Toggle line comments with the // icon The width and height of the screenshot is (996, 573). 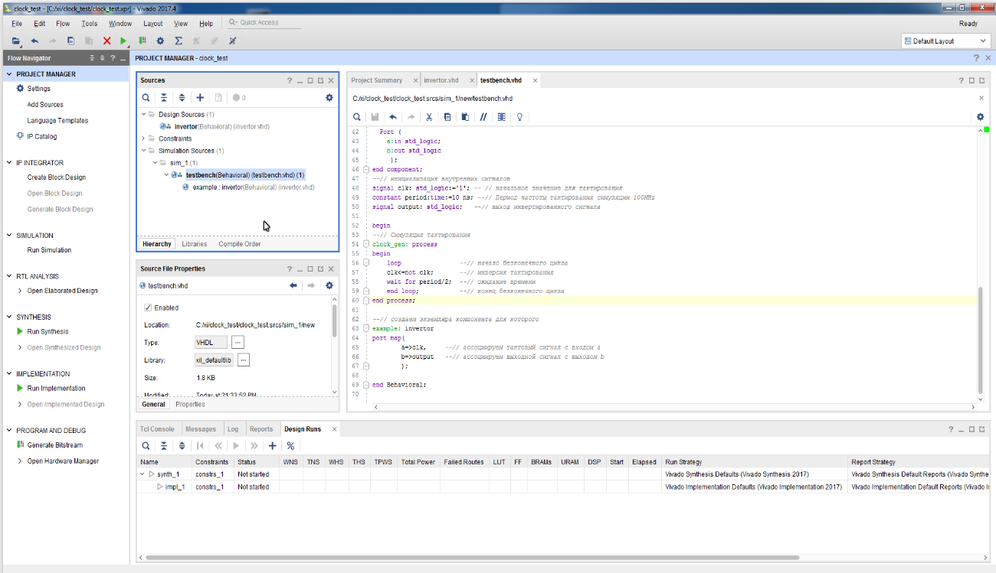(x=483, y=117)
